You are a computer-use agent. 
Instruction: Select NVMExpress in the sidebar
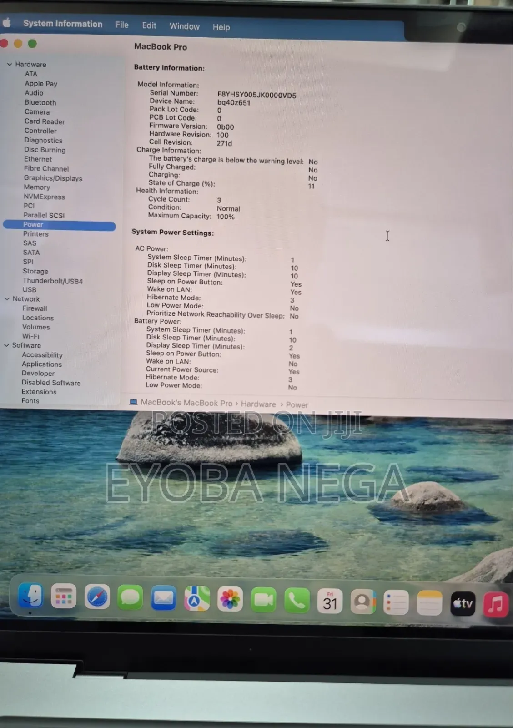pos(44,197)
